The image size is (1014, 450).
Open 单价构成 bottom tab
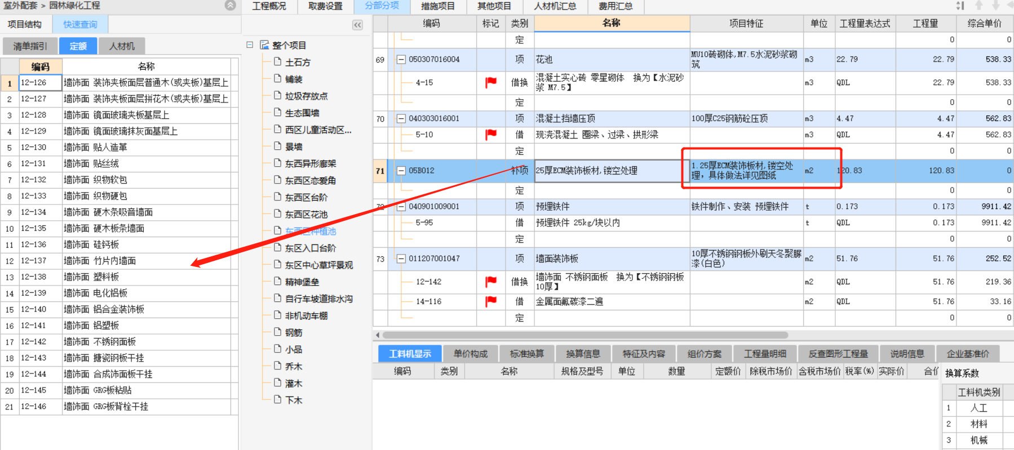(x=471, y=354)
